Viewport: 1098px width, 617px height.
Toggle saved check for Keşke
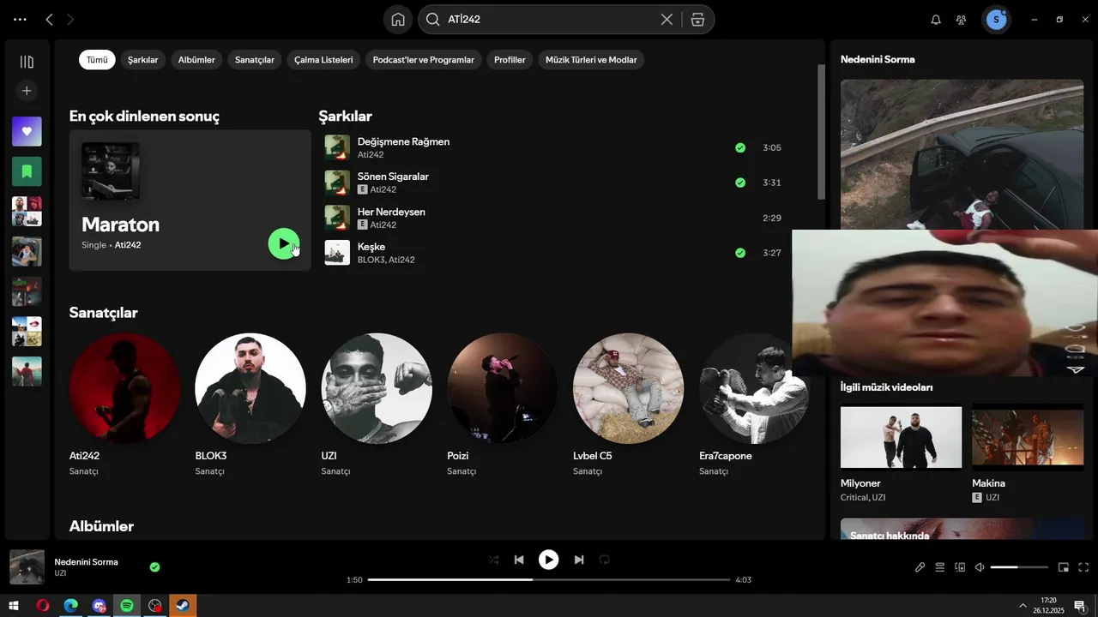tap(740, 253)
